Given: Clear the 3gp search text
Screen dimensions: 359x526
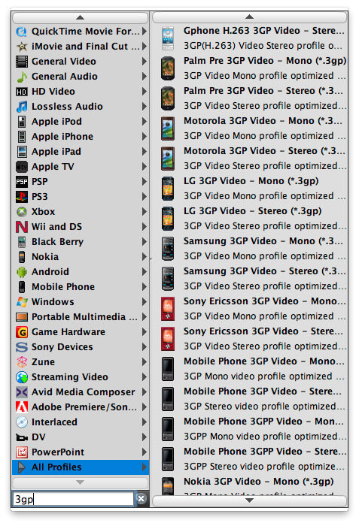Looking at the screenshot, I should 141,499.
